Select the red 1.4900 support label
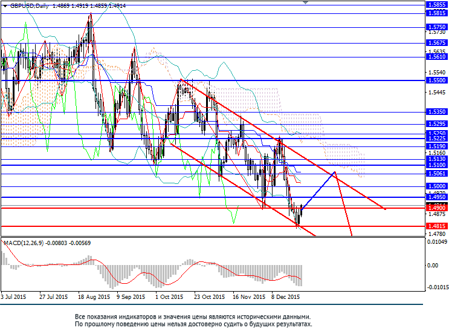The height and width of the screenshot is (334, 449). pyautogui.click(x=436, y=208)
